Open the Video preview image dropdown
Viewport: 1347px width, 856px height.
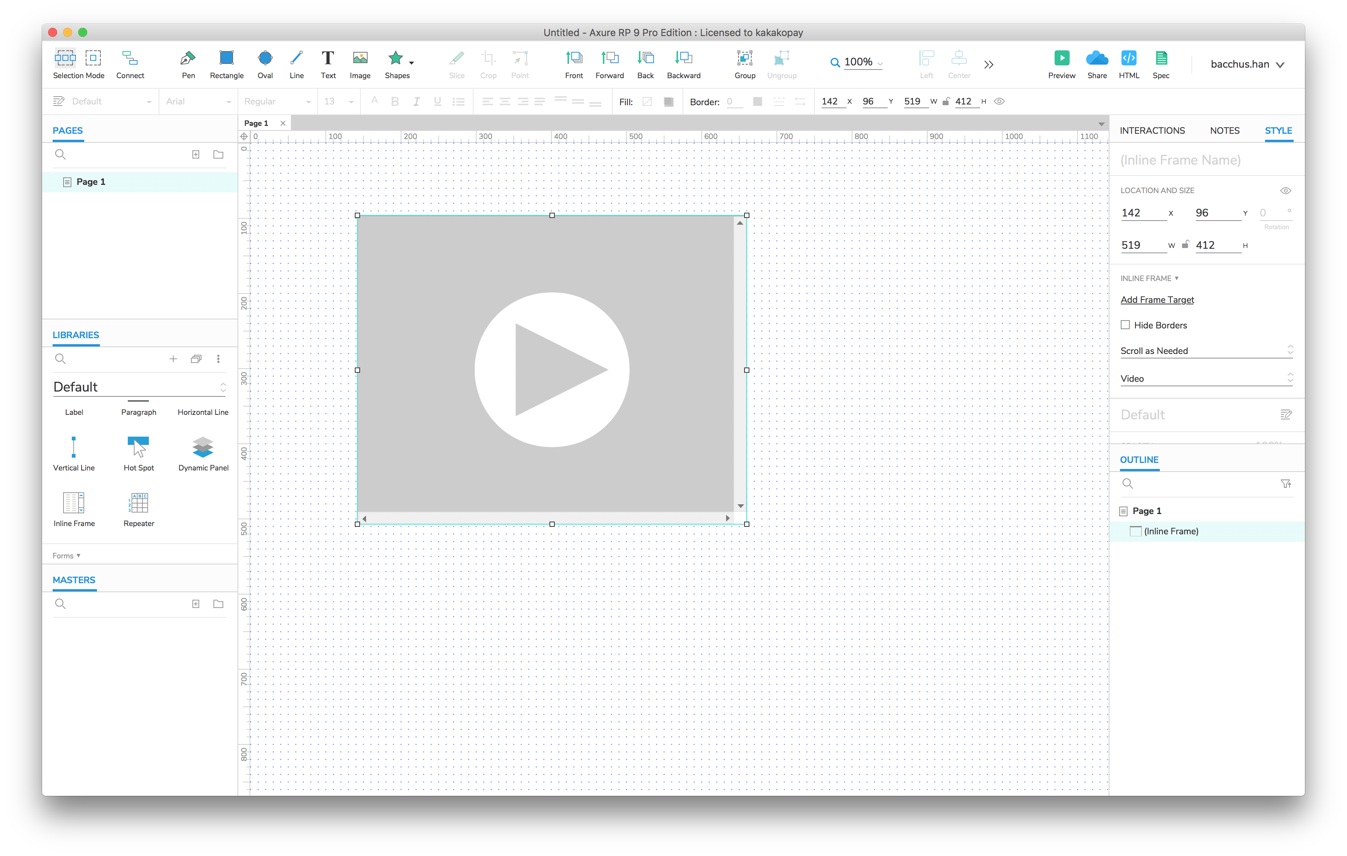point(1206,378)
